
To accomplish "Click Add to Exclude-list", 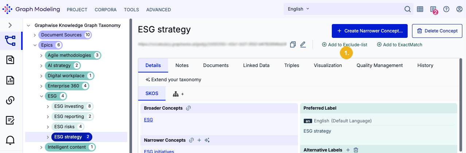I will pyautogui.click(x=345, y=44).
